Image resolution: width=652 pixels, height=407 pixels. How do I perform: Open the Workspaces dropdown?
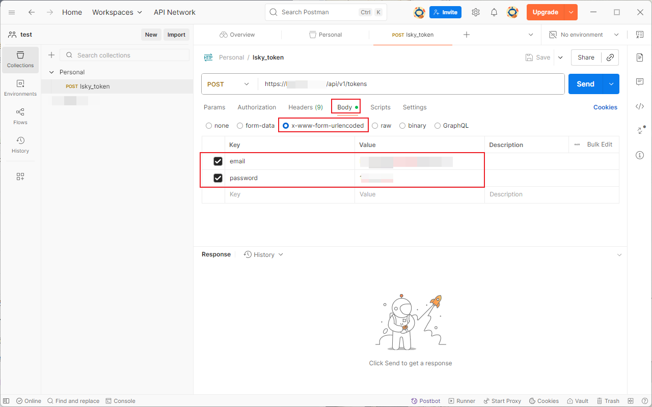coord(117,12)
